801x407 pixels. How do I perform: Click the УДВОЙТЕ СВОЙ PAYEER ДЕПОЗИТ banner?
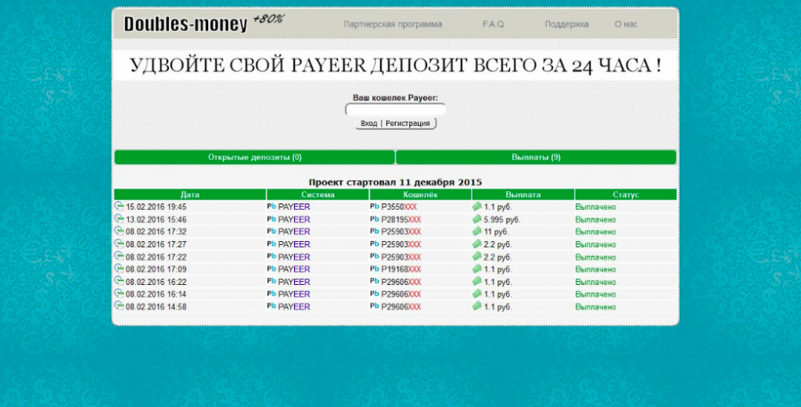(395, 66)
